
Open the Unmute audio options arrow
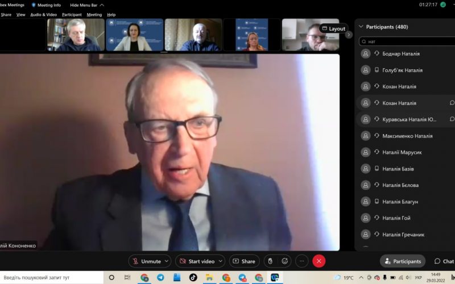(167, 261)
